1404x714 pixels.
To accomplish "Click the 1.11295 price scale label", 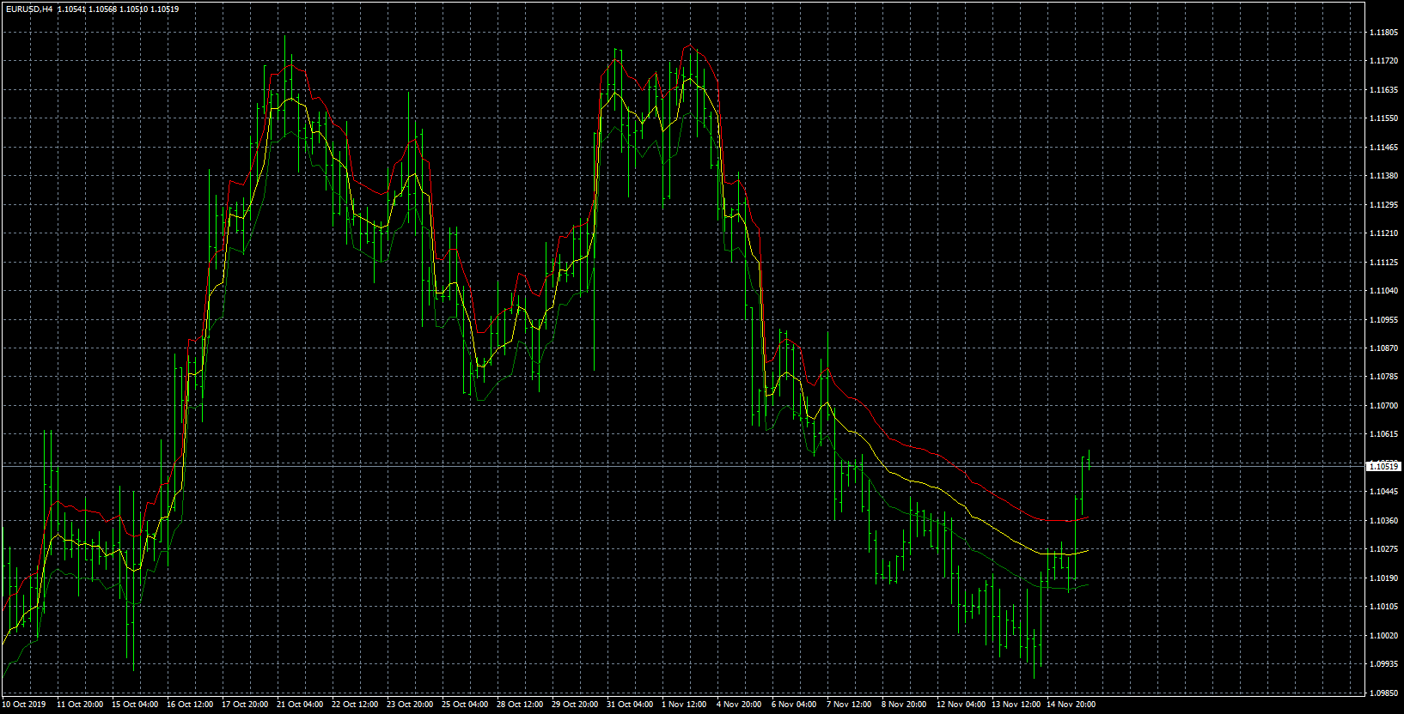I will click(x=1383, y=205).
